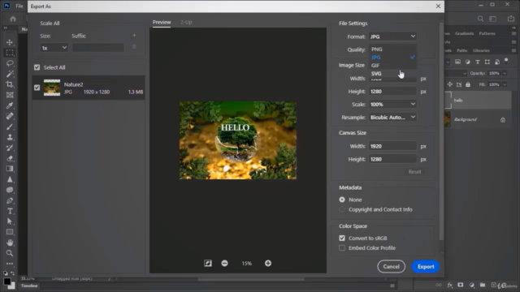Enable Embed Color Profile checkbox
This screenshot has height=292, width=520.
coord(342,248)
